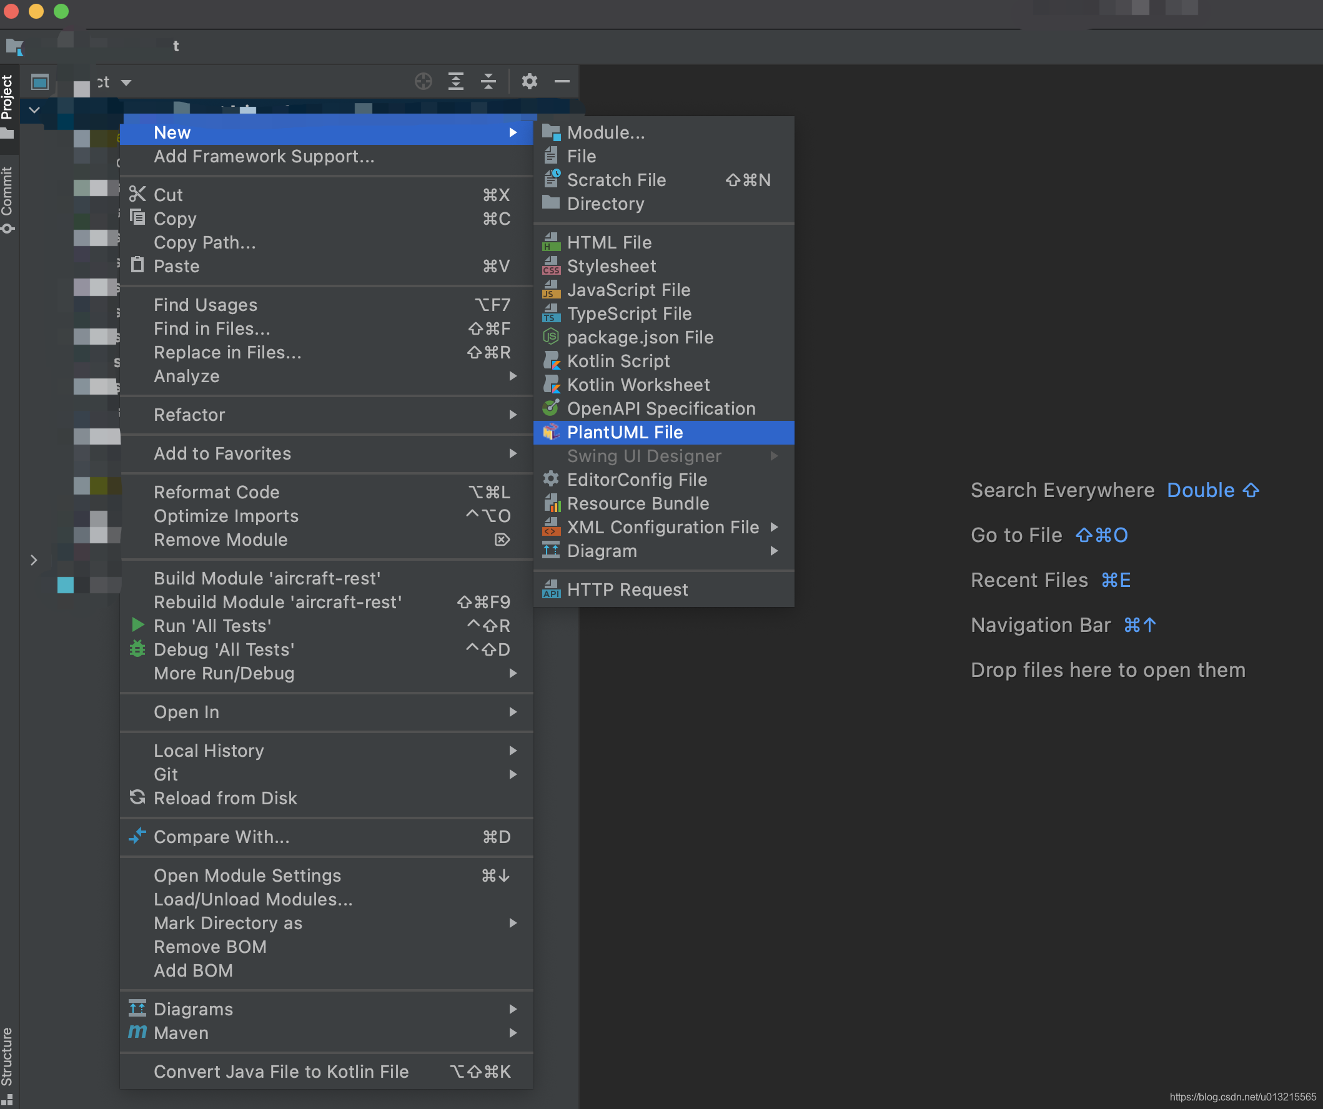The image size is (1323, 1109).
Task: Select PlantUML File from New submenu
Action: (624, 432)
